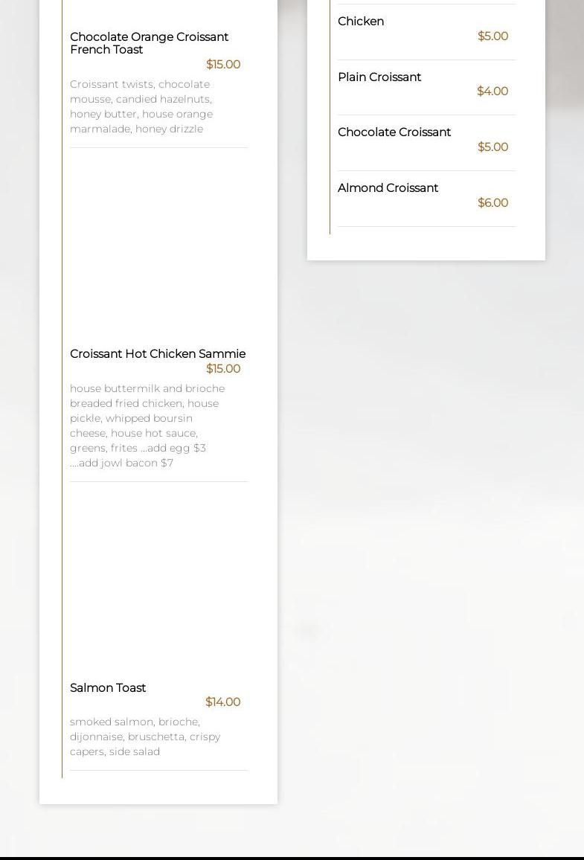Image resolution: width=584 pixels, height=860 pixels.
Task: Select the Chocolate Croissant item
Action: pos(394,132)
